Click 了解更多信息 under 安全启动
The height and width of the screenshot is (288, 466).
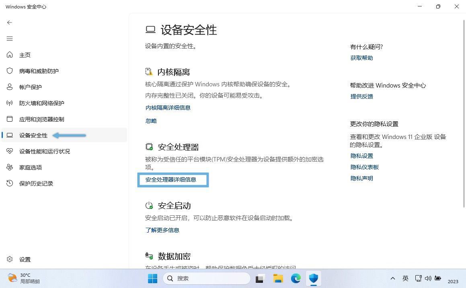[162, 230]
